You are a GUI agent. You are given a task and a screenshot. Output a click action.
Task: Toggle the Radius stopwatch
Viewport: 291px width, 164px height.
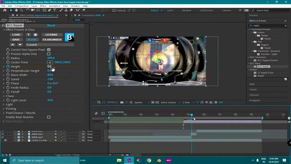8,58
